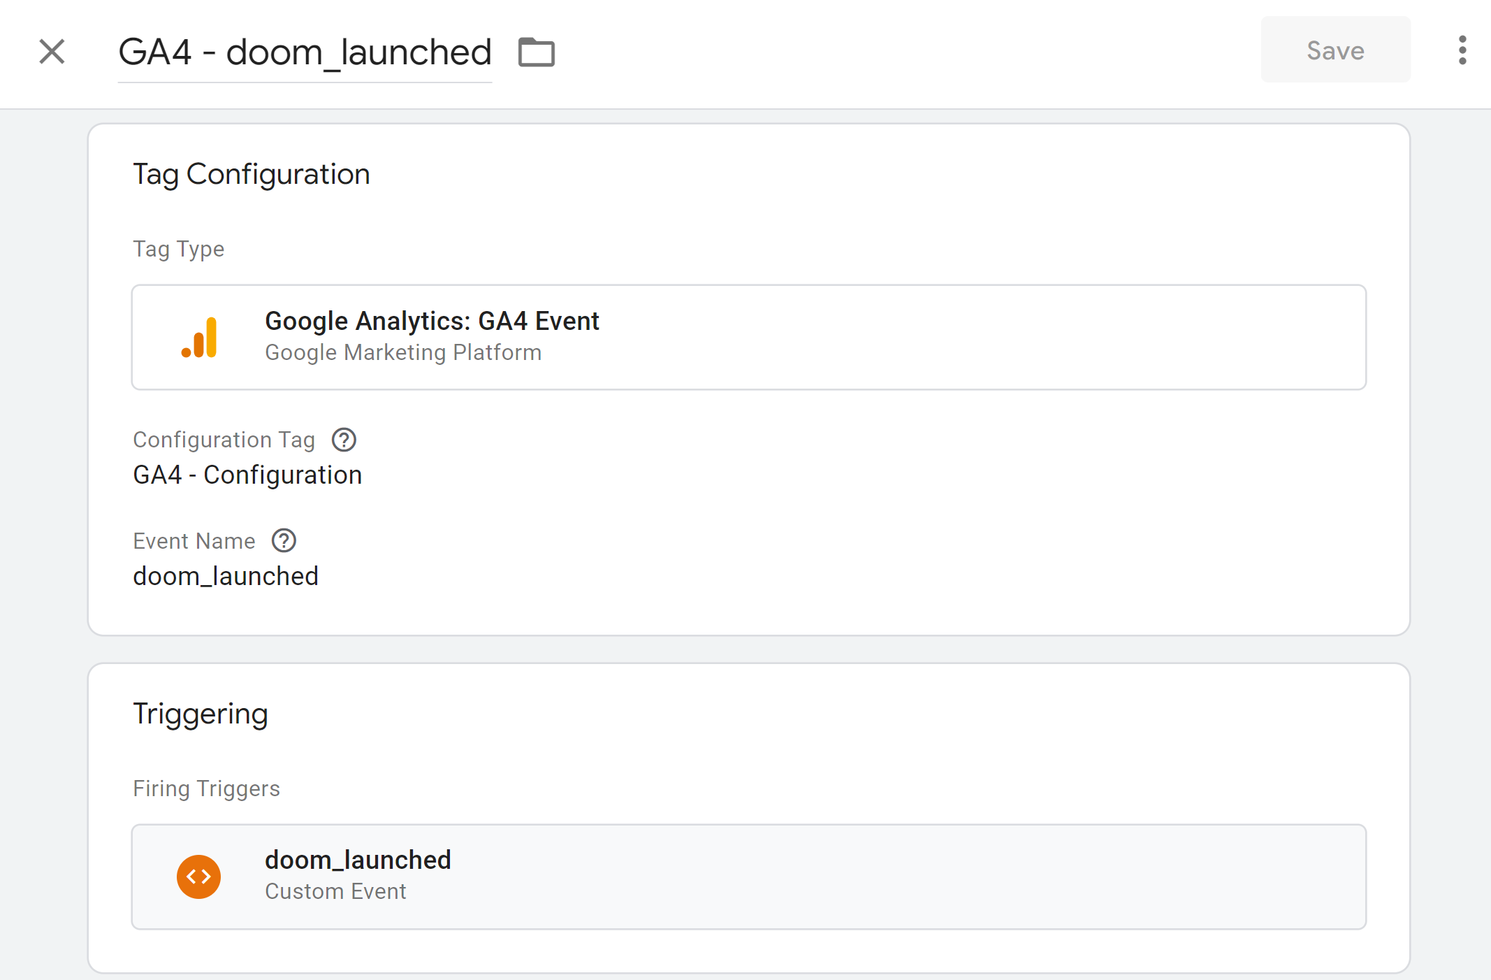Viewport: 1491px width, 980px height.
Task: Click the Configuration Tag help icon
Action: click(x=344, y=440)
